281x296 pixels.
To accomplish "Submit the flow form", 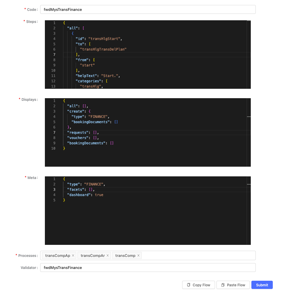I will [x=262, y=285].
